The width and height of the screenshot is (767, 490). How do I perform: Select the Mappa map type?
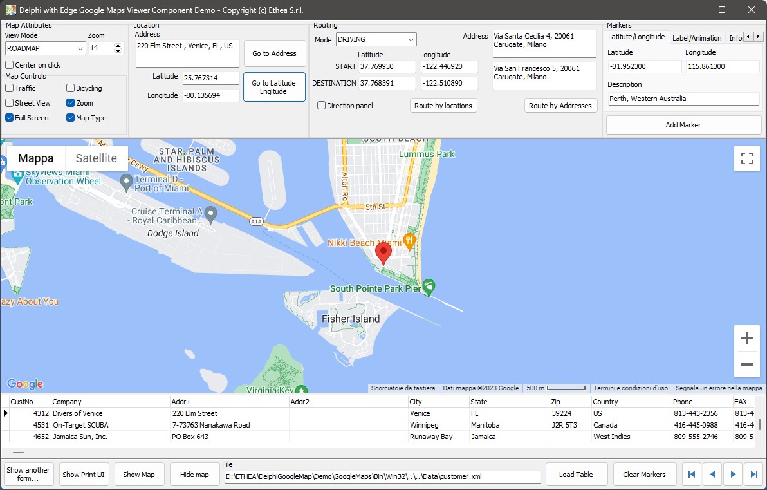tap(35, 158)
